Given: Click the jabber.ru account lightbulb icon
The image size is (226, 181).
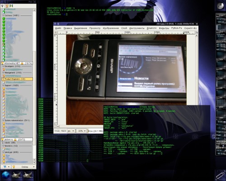Looking at the screenshot, I should click(2, 139).
